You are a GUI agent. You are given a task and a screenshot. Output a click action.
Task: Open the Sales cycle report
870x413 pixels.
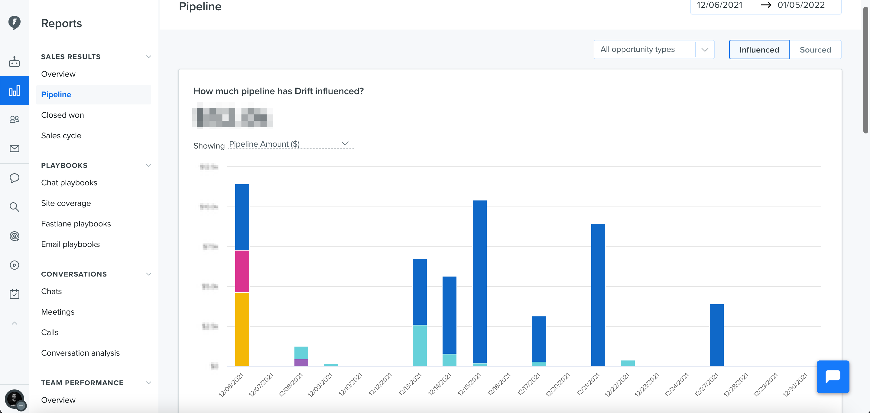[x=61, y=136]
